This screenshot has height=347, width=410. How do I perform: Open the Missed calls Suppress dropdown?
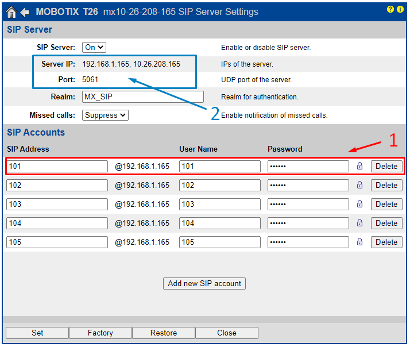105,115
